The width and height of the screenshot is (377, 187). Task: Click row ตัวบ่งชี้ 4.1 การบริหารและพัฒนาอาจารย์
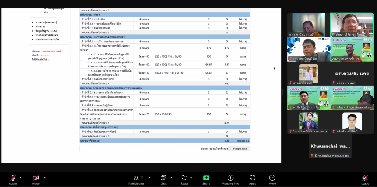click(x=165, y=41)
